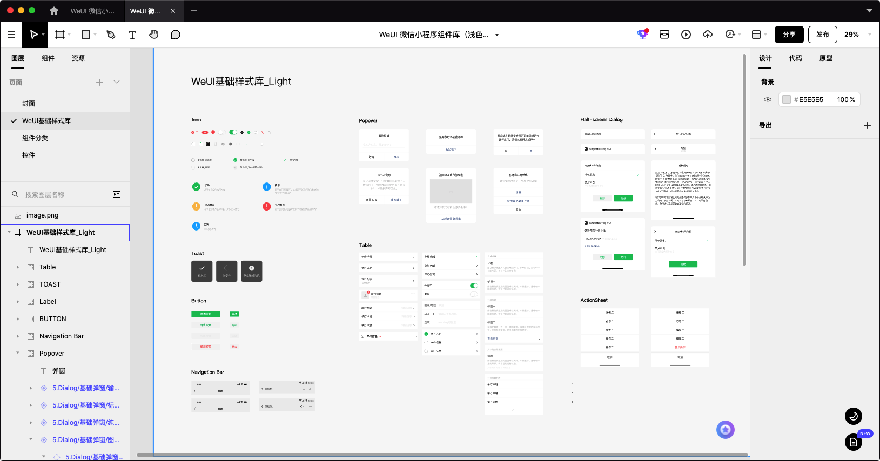This screenshot has height=461, width=880.
Task: Click the 发布 publish button
Action: click(x=823, y=35)
